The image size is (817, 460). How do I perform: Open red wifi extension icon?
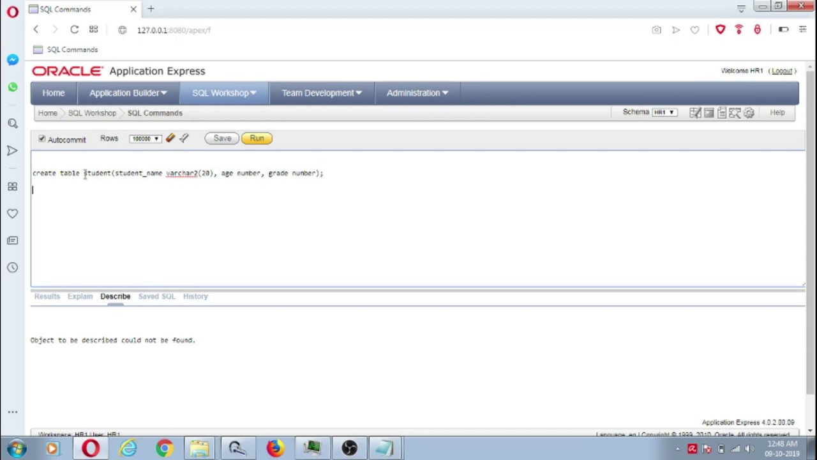click(738, 29)
